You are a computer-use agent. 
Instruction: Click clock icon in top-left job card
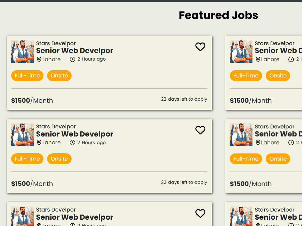[72, 59]
